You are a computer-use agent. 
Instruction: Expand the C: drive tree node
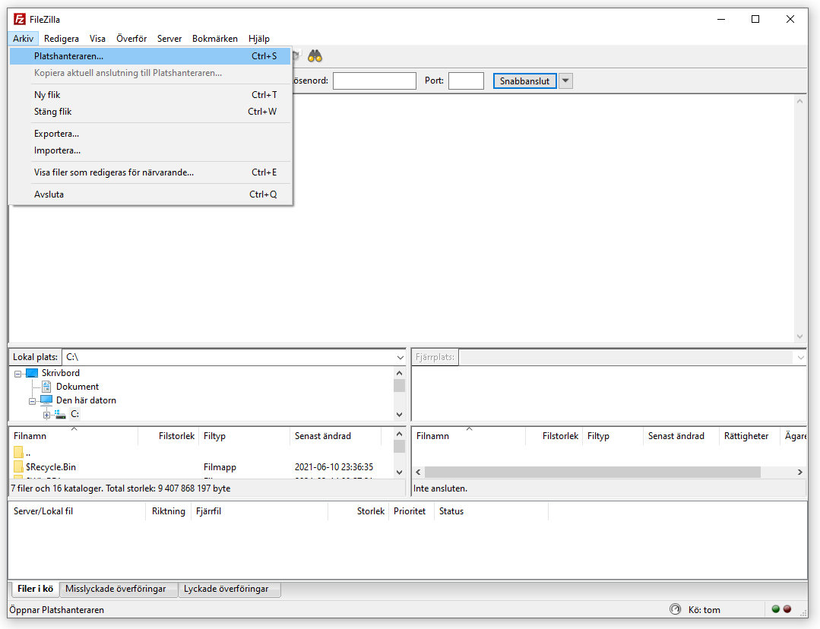47,415
